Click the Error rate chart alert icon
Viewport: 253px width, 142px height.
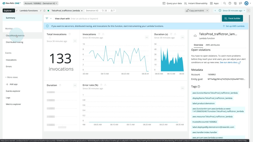point(105,85)
